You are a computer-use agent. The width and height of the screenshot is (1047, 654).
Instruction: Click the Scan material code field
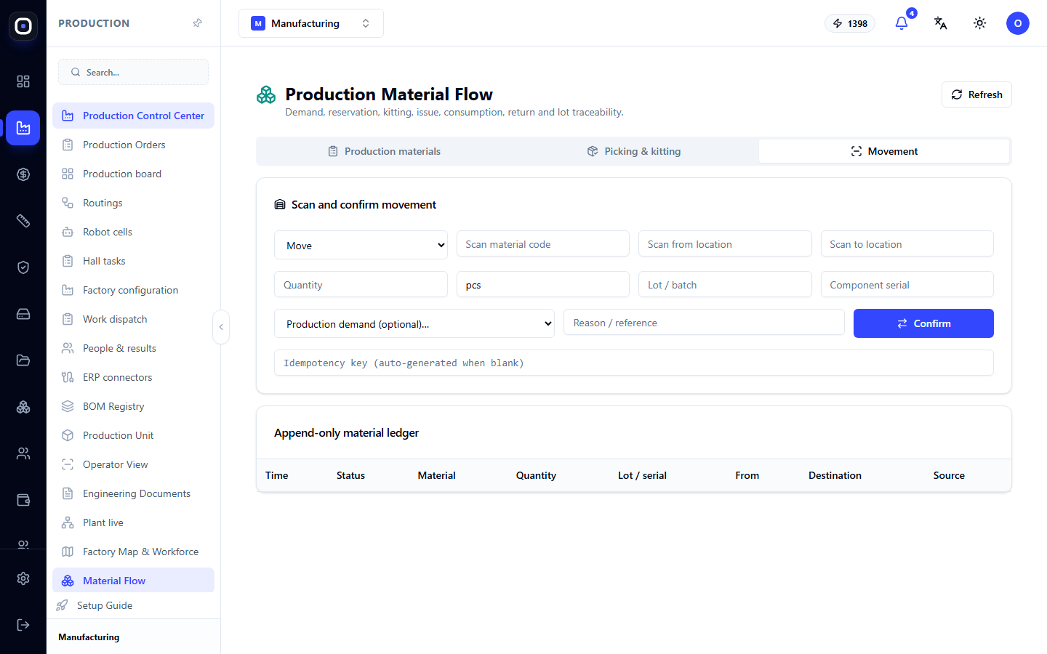(543, 244)
